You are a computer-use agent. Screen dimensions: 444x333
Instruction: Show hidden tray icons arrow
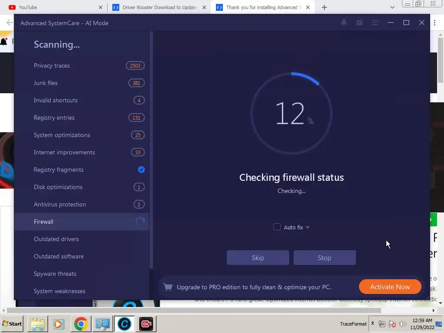(372, 323)
